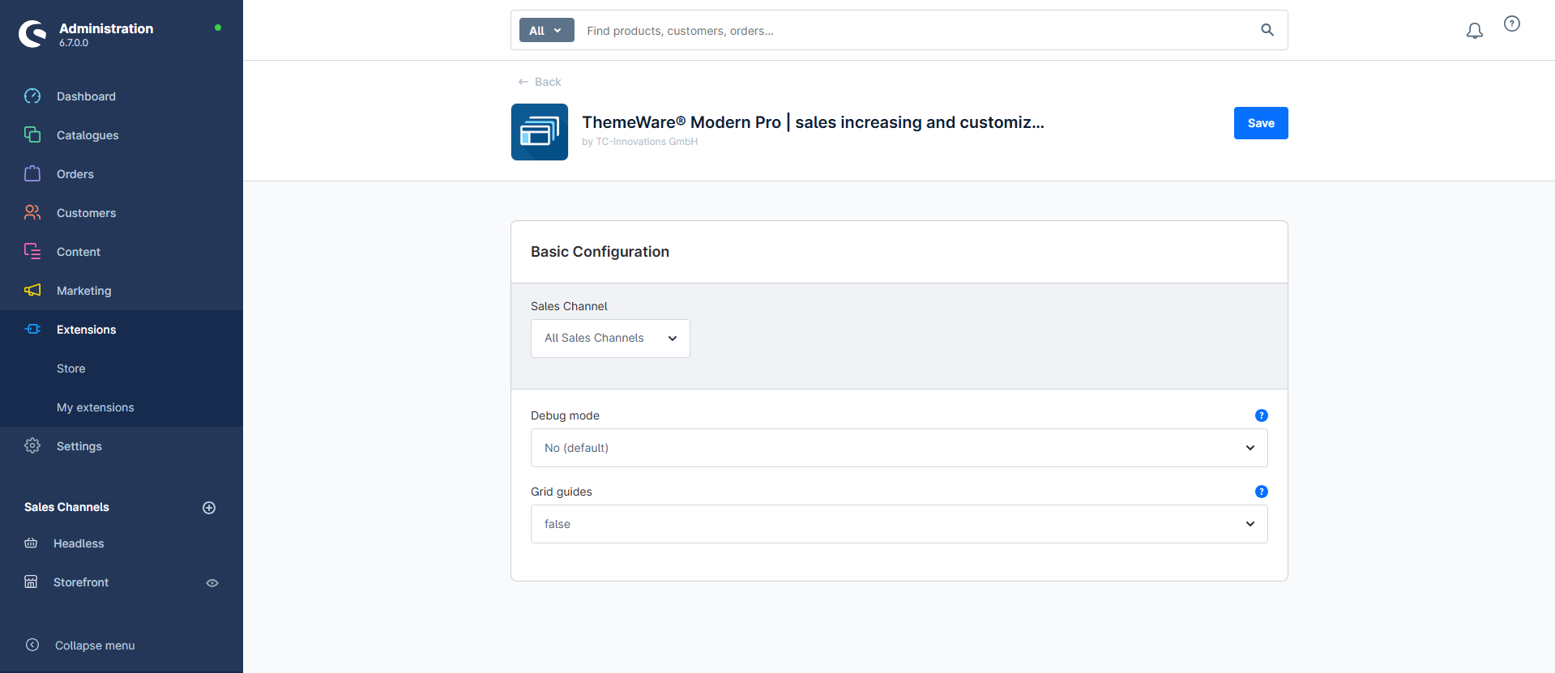Viewport: 1555px width, 673px height.
Task: Open the help question mark icon
Action: pos(1512,23)
